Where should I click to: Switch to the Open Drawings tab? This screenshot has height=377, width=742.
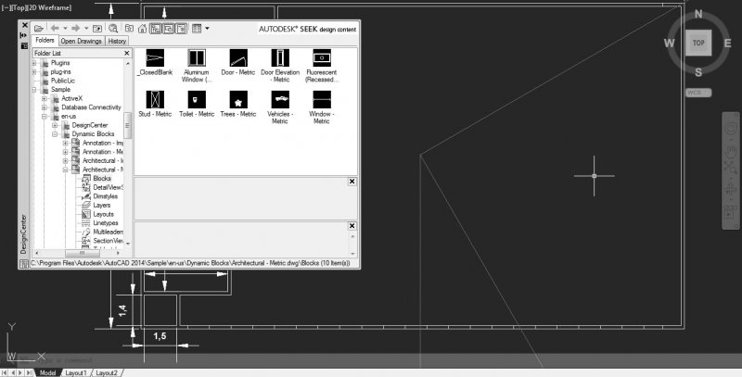82,41
